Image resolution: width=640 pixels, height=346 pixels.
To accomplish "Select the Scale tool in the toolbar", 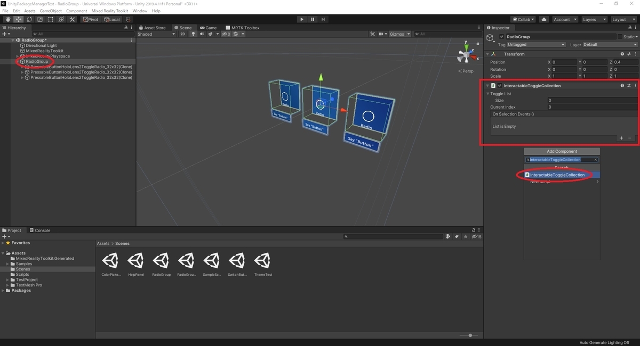I will coord(40,19).
